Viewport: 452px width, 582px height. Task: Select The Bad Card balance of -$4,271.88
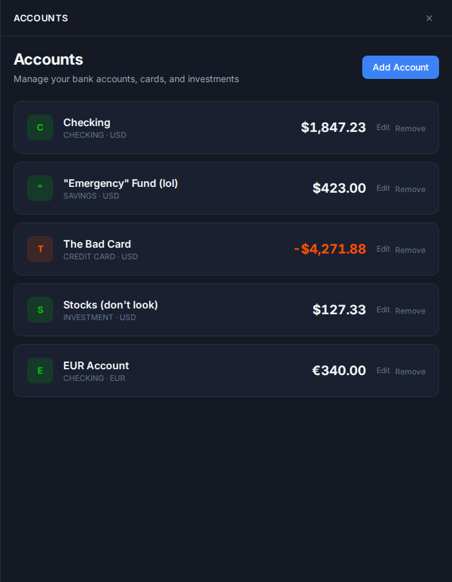point(330,249)
